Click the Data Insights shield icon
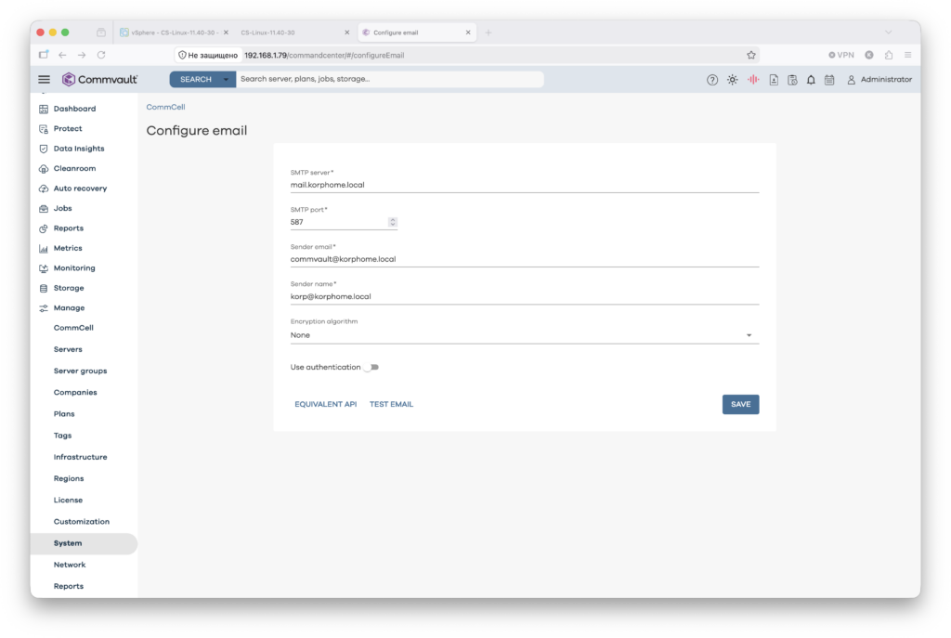Viewport: 951px width, 638px height. [x=44, y=149]
